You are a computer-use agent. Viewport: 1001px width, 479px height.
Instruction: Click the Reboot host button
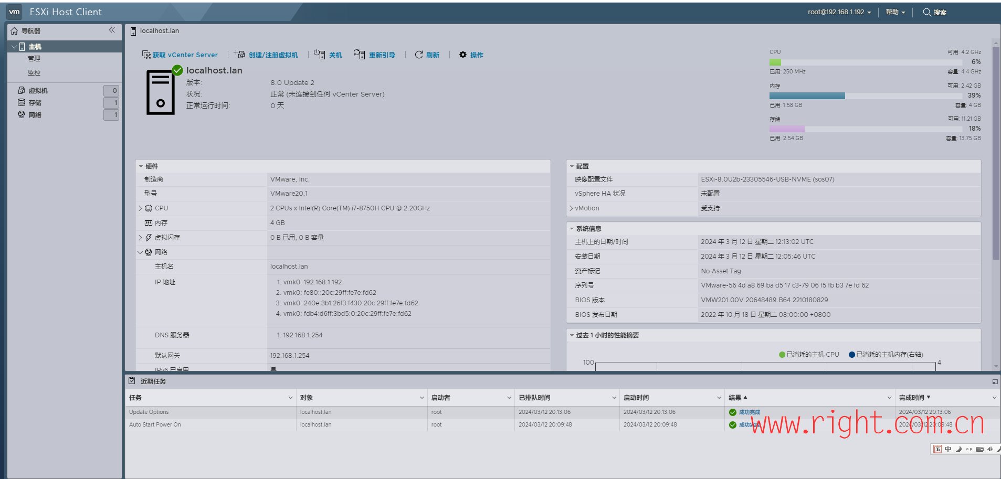(374, 55)
